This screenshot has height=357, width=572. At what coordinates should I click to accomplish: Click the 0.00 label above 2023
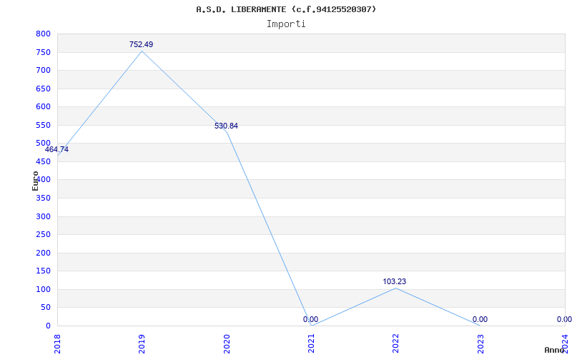point(480,319)
